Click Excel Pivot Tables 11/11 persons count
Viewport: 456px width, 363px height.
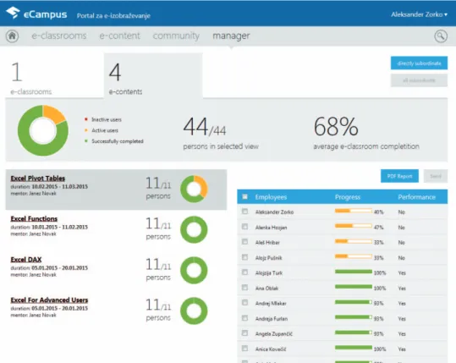click(x=158, y=188)
